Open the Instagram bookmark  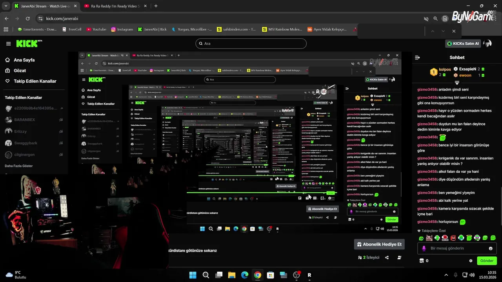[x=122, y=29]
